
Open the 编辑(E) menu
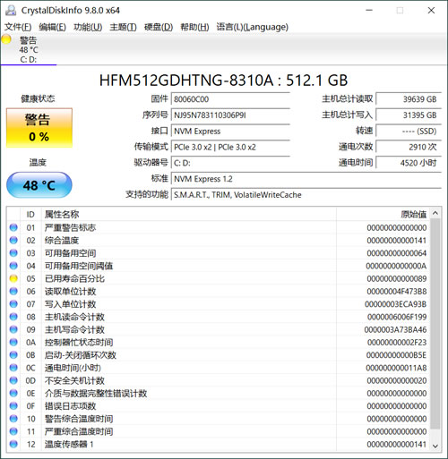(53, 27)
